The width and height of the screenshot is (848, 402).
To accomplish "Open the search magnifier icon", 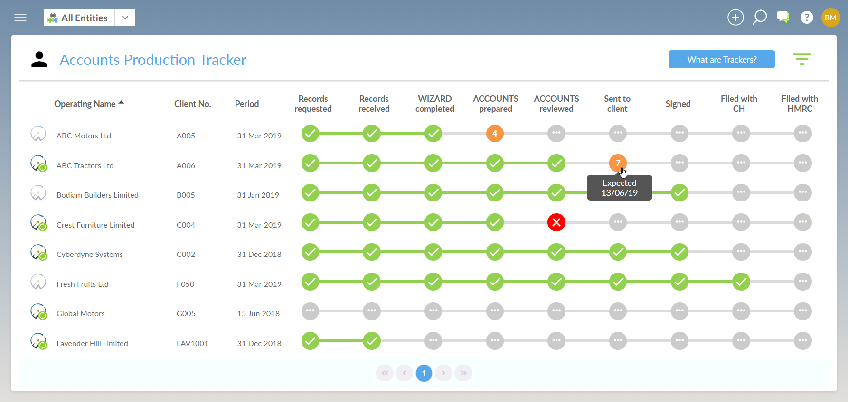I will pyautogui.click(x=760, y=18).
